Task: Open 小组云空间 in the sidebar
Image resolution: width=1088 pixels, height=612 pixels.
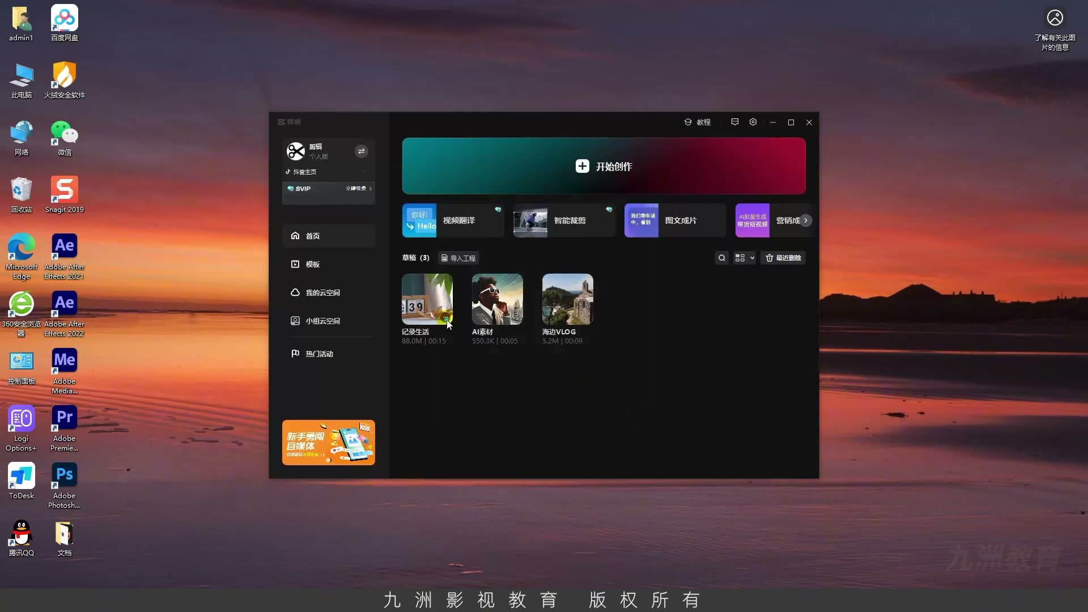Action: 329,321
